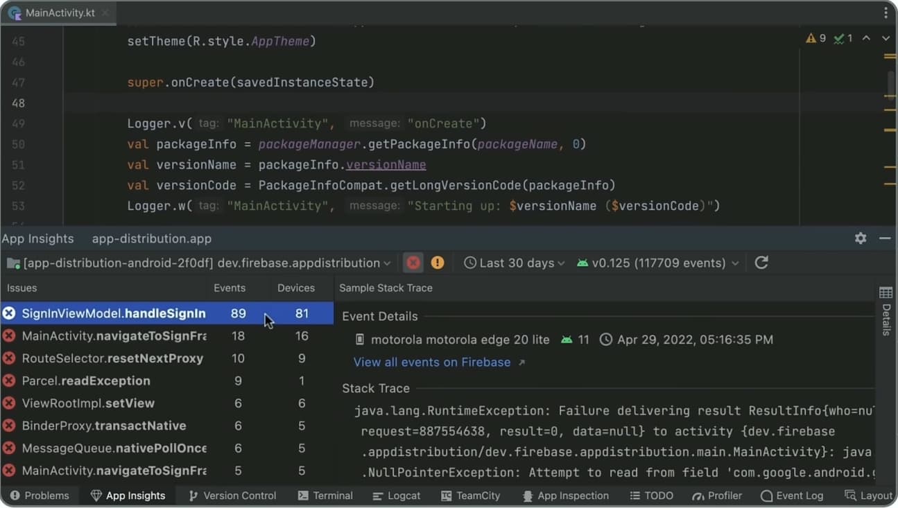
Task: Click the clock icon before Apr 29
Action: [605, 340]
